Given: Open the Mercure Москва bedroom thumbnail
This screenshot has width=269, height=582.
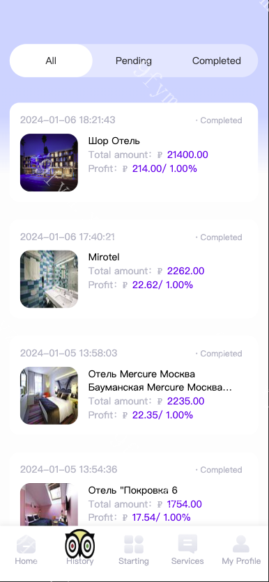Looking at the screenshot, I should coord(49,395).
